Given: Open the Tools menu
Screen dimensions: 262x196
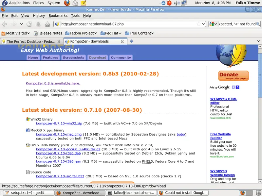Looking at the screenshot, I should (75, 16).
